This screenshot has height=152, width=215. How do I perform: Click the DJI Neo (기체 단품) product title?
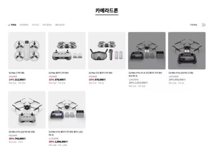(x=16, y=73)
